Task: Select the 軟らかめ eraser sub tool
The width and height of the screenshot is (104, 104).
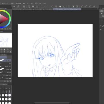Action: pos(6,73)
